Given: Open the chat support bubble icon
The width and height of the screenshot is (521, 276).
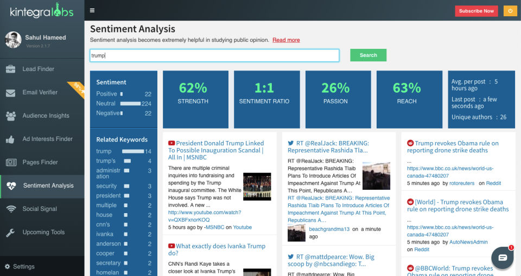Looking at the screenshot, I should tap(503, 258).
